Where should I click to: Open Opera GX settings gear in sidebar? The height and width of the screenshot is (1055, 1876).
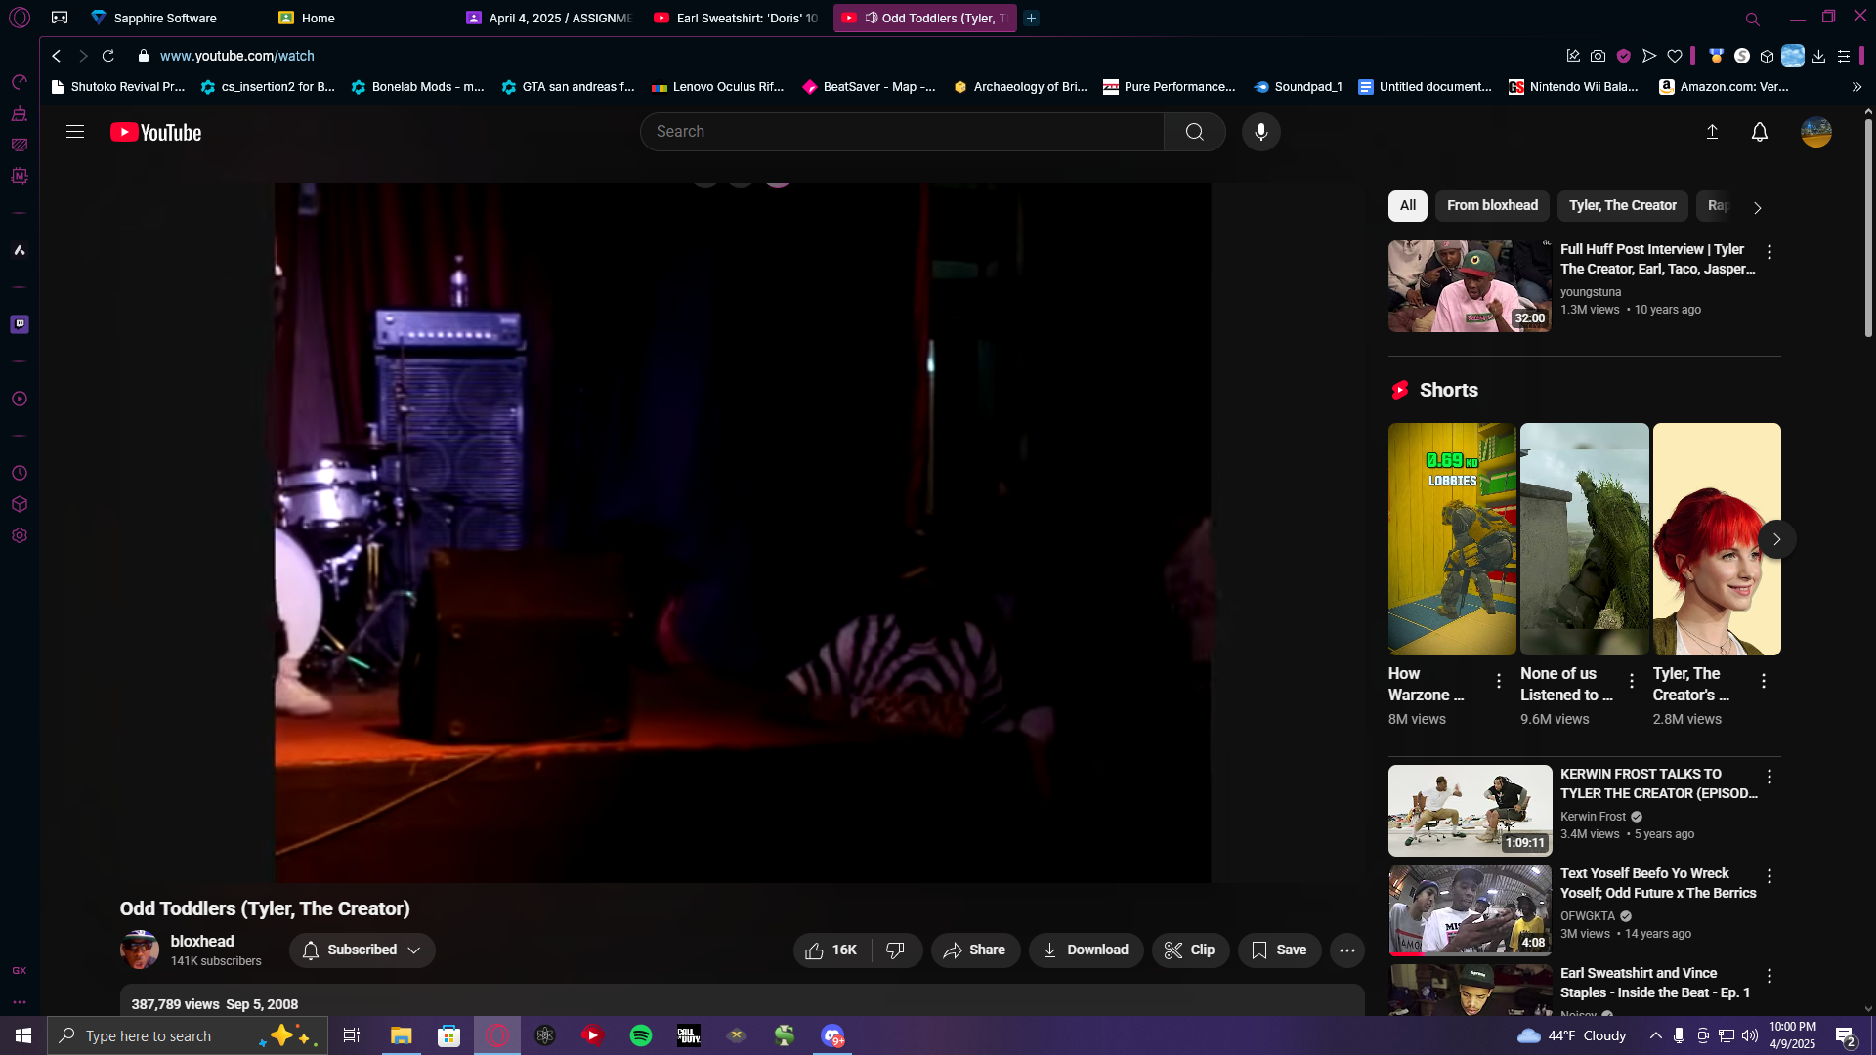20,535
